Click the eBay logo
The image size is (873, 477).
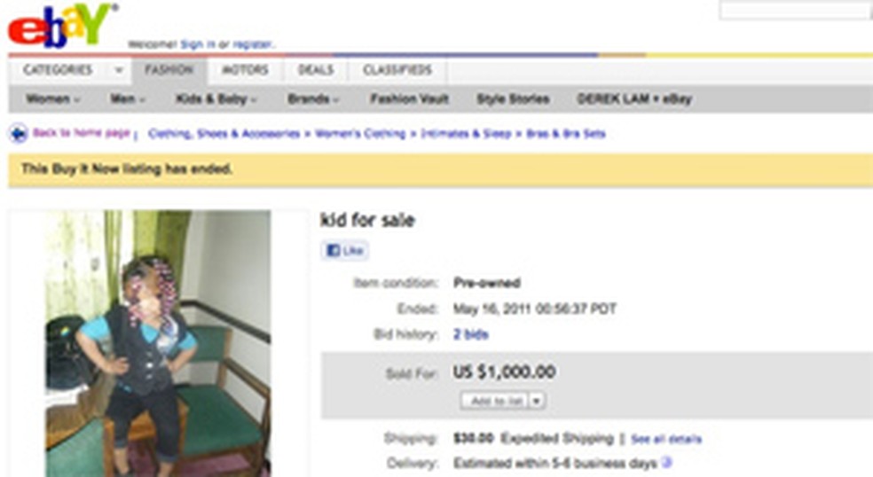(60, 27)
